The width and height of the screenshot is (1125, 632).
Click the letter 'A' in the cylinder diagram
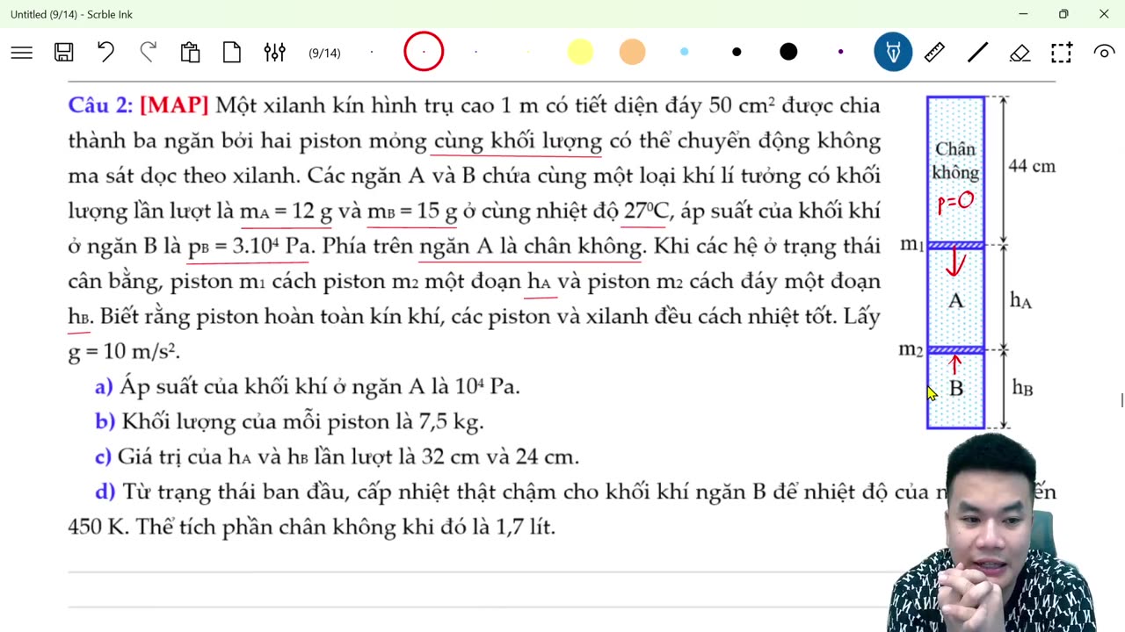click(x=955, y=301)
